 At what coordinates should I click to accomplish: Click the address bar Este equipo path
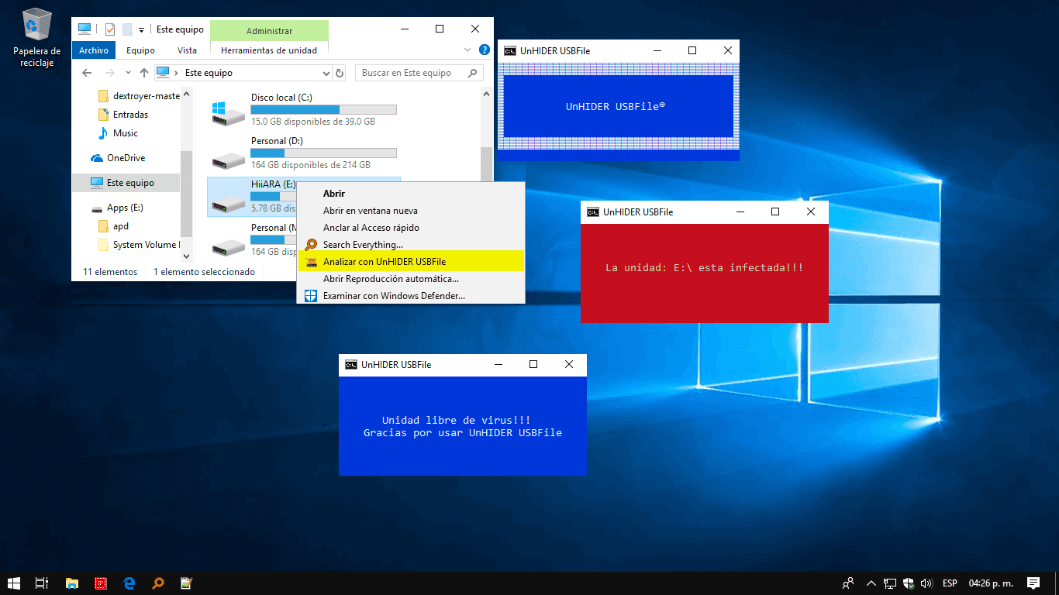[x=209, y=73]
